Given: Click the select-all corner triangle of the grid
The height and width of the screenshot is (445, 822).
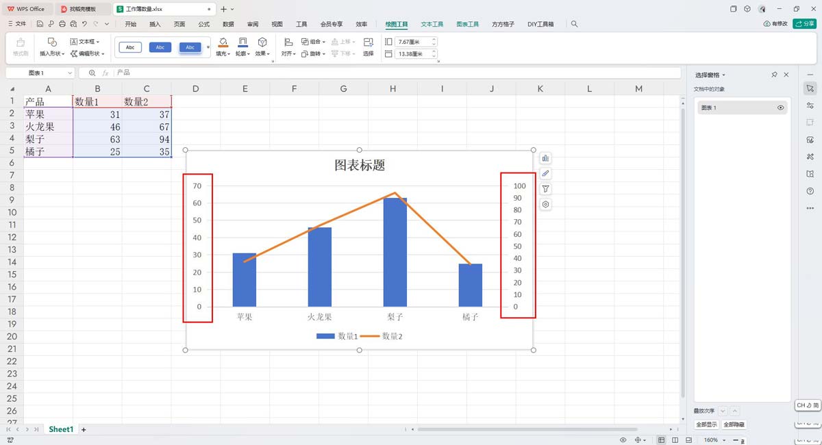Looking at the screenshot, I should (x=12, y=89).
